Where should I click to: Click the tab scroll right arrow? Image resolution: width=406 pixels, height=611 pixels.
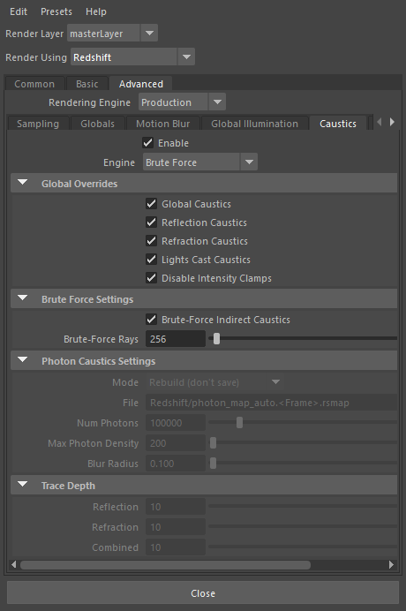pos(392,123)
